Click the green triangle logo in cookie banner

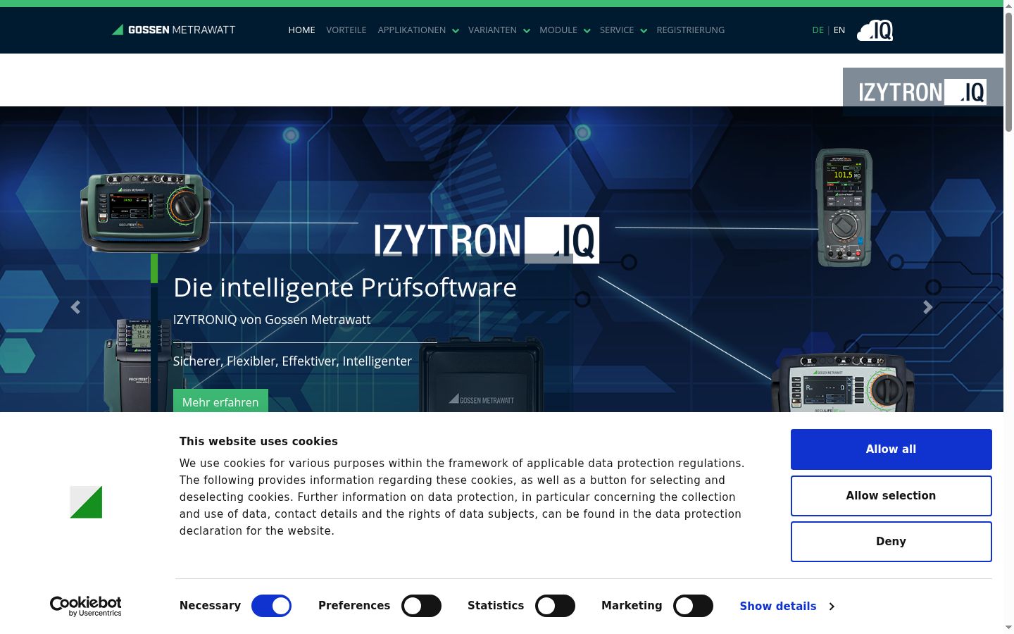coord(86,502)
